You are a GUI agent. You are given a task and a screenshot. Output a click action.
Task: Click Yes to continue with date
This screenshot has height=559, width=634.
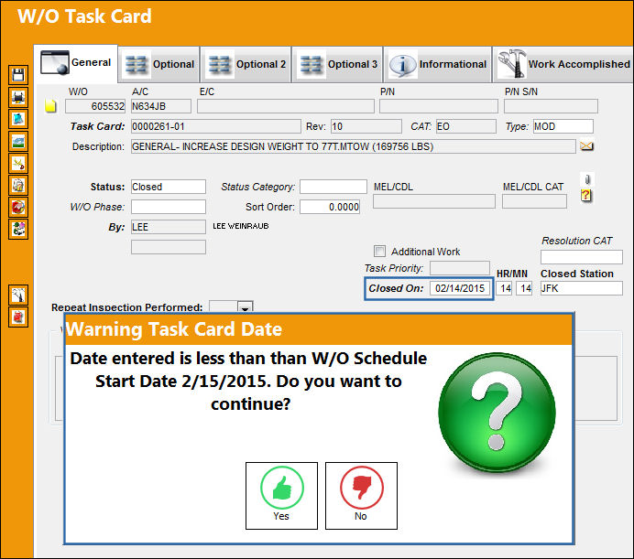281,496
